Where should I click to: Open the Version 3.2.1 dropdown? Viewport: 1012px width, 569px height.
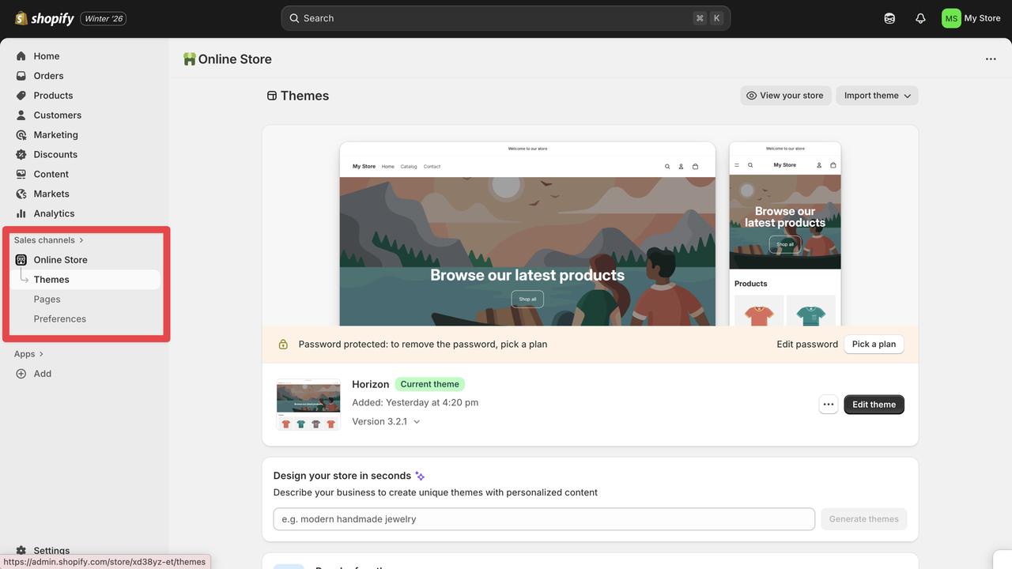point(386,421)
